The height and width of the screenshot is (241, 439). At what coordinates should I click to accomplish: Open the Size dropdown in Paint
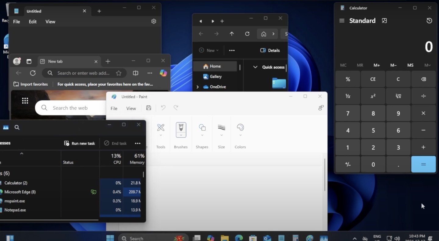point(221,129)
